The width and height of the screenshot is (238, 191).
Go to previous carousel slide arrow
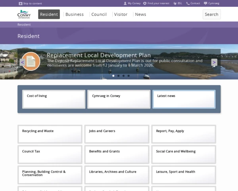point(22,62)
